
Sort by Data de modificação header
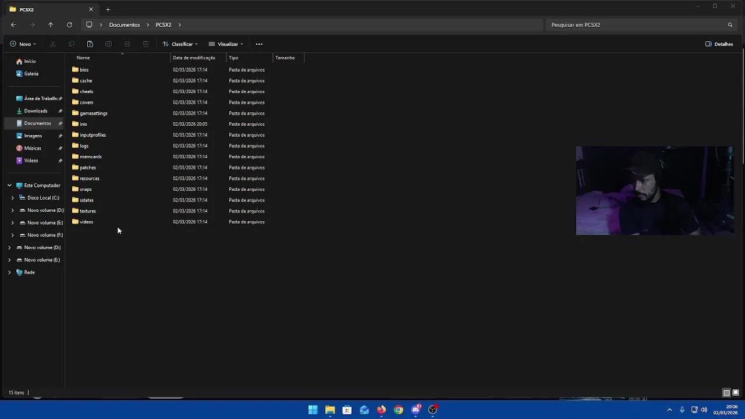(x=194, y=58)
